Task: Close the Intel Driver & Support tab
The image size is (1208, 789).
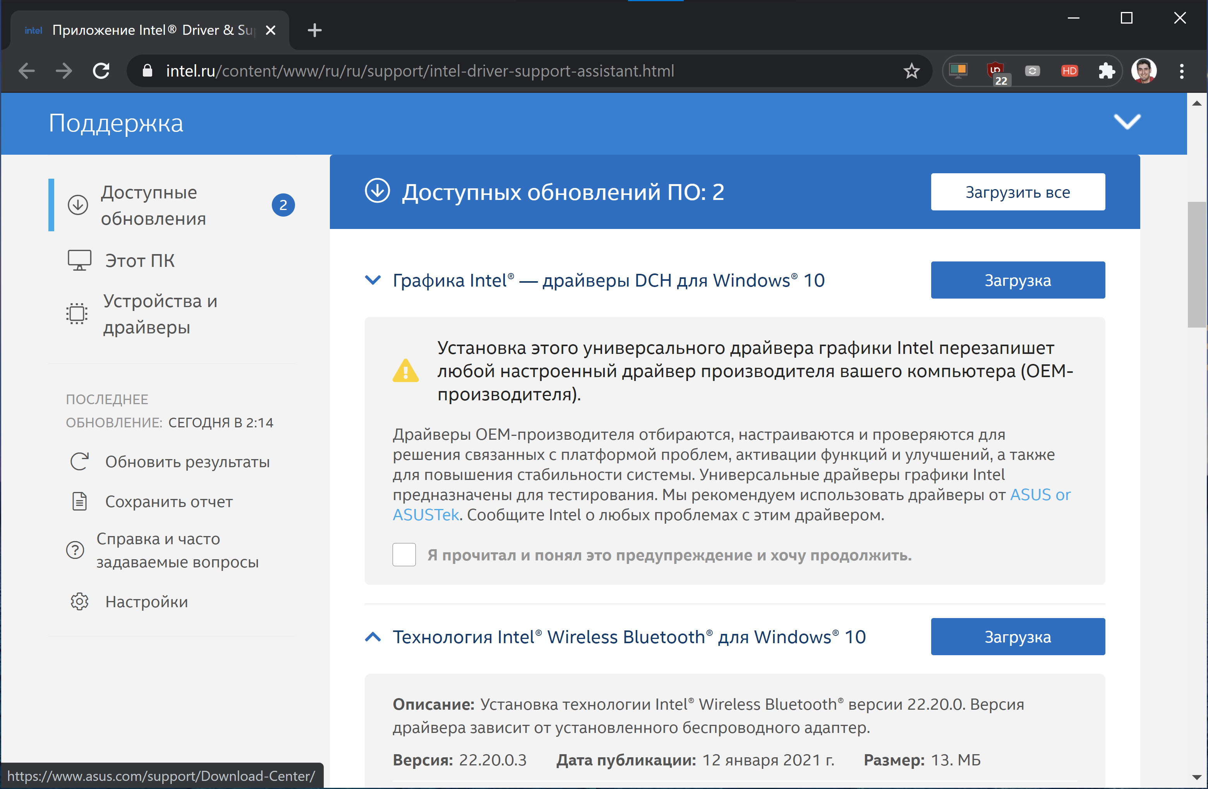Action: pyautogui.click(x=271, y=30)
